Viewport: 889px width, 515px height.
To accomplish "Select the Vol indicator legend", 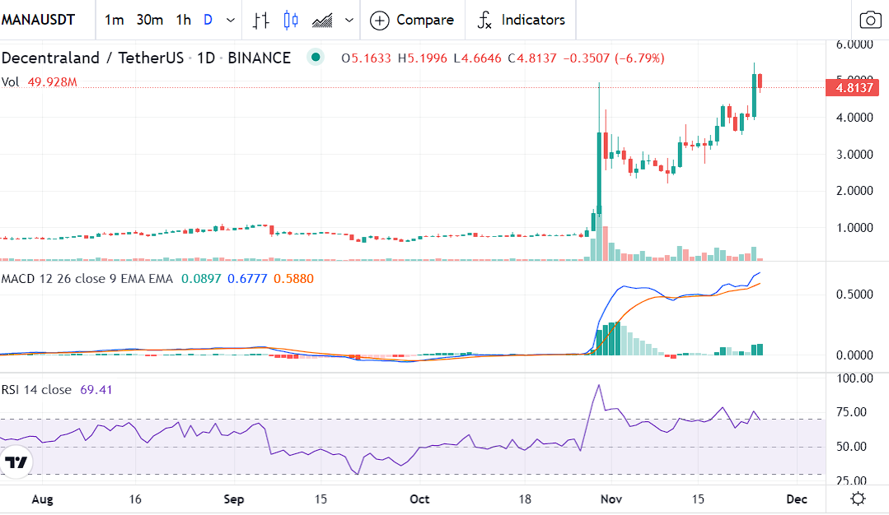I will [x=10, y=81].
